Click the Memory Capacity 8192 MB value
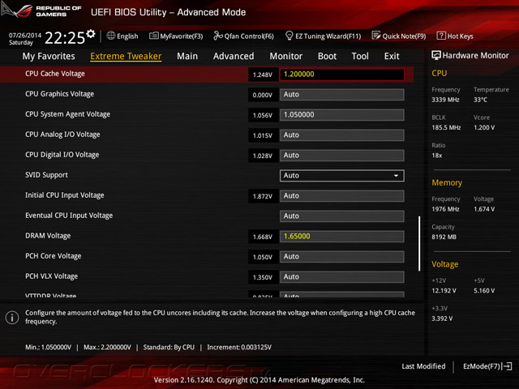This screenshot has height=389, width=519. click(x=444, y=237)
